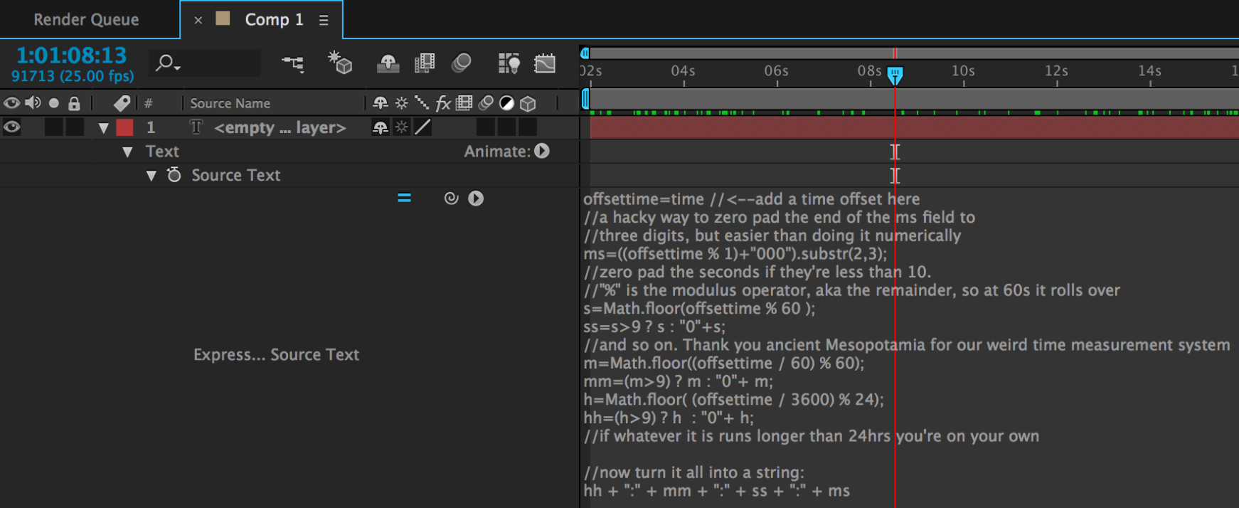Open the composition mini-flowchart
Image resolution: width=1239 pixels, height=508 pixels.
click(x=292, y=63)
